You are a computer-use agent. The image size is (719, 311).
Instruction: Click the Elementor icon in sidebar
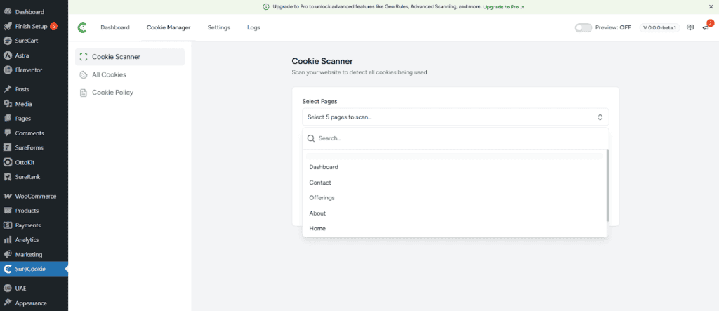(x=7, y=70)
